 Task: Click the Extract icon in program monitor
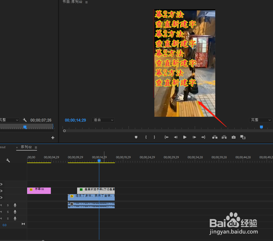click(x=224, y=137)
